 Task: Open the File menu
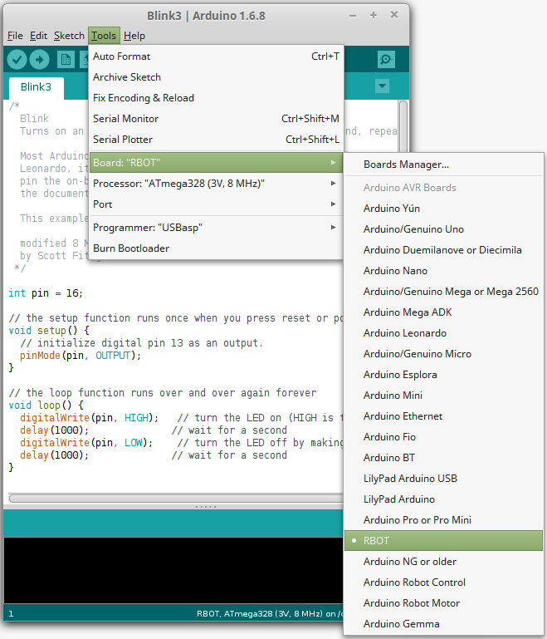[15, 36]
